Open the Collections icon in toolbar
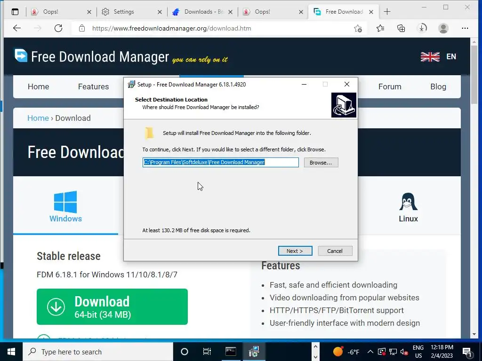 click(x=401, y=28)
